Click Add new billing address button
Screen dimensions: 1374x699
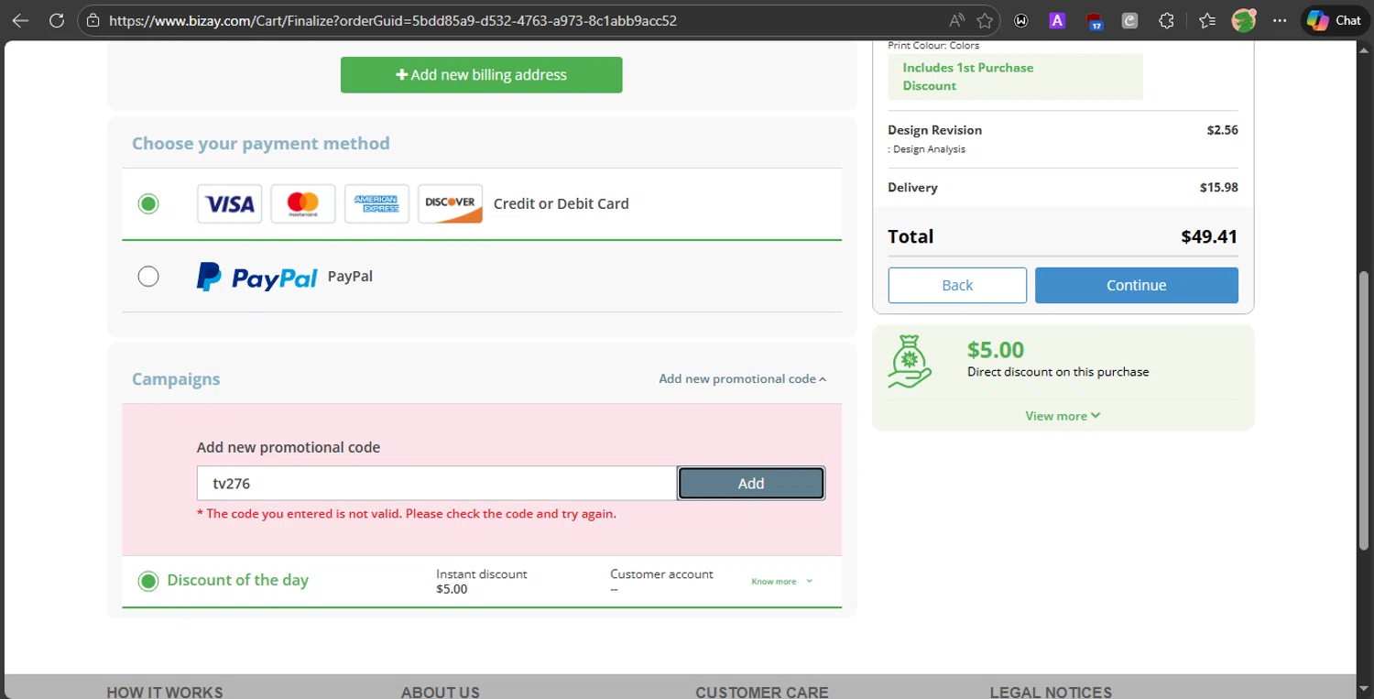[482, 75]
